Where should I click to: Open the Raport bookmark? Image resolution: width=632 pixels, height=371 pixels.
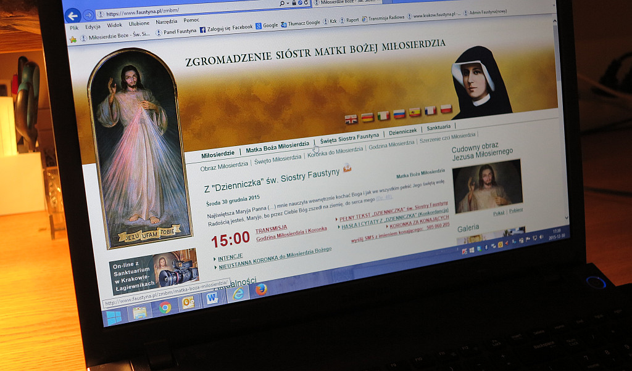point(349,20)
